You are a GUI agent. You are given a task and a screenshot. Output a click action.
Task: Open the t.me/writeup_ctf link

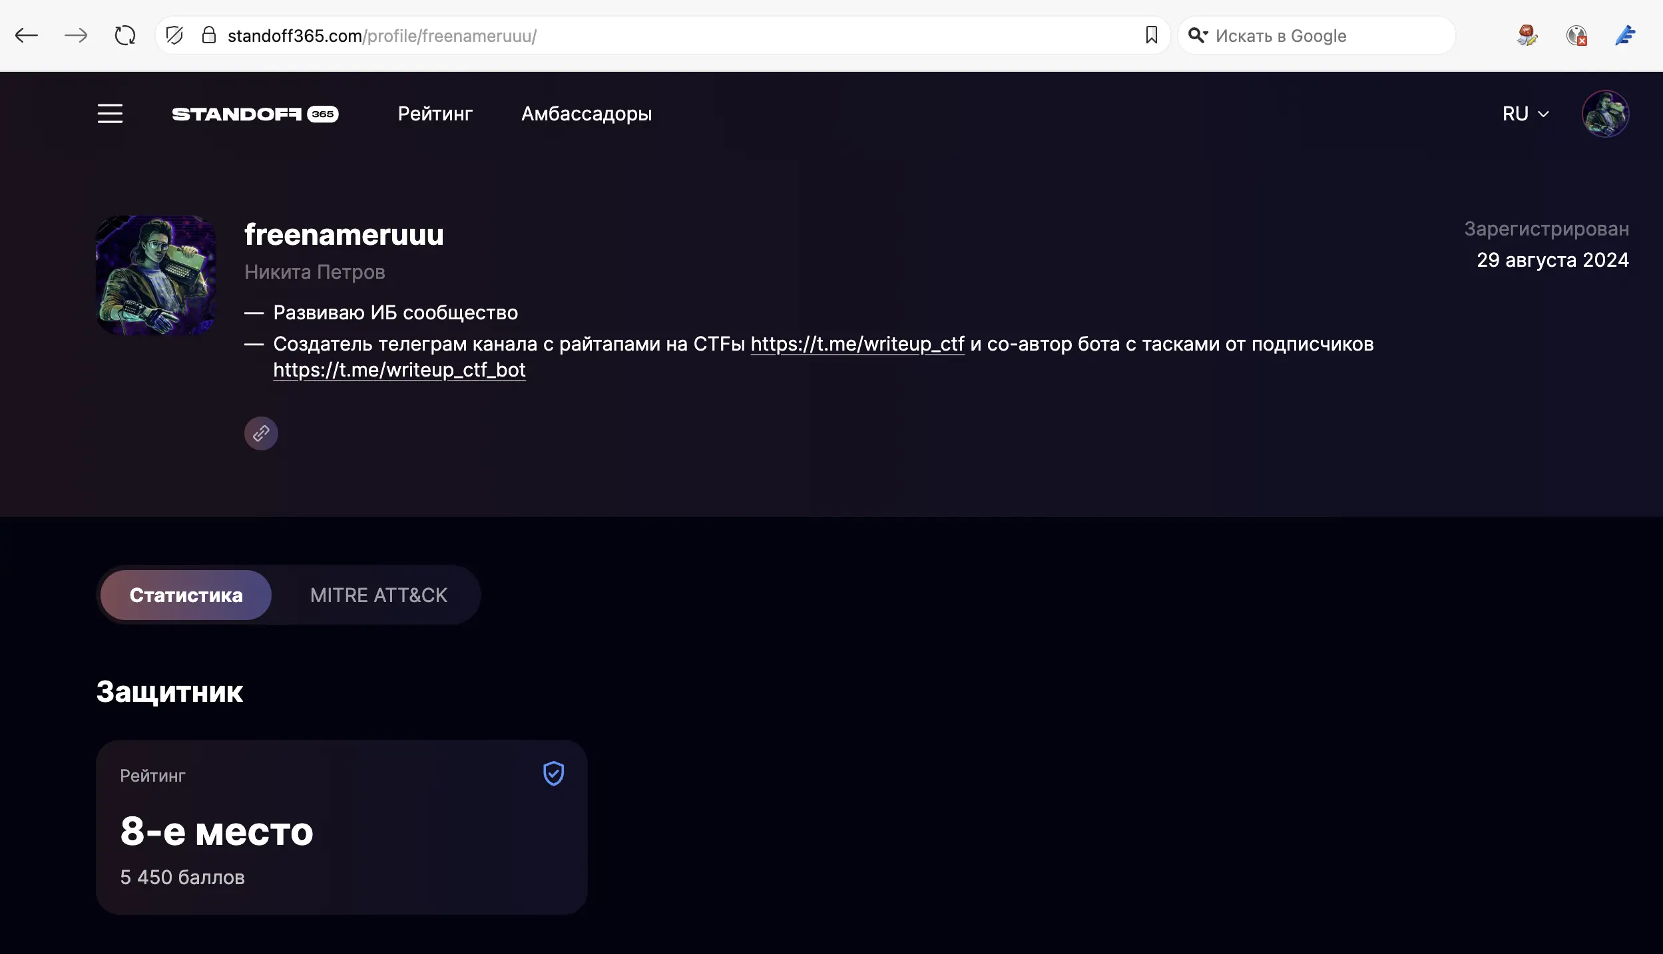coord(857,344)
